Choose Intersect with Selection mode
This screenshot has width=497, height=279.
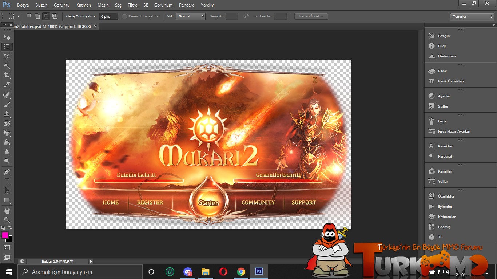tap(55, 16)
